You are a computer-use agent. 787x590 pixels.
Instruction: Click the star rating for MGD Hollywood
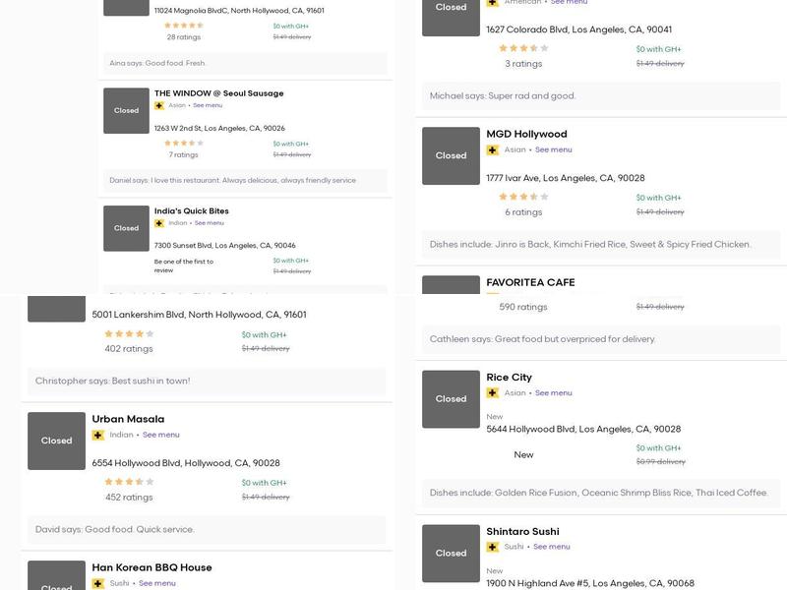(x=523, y=197)
